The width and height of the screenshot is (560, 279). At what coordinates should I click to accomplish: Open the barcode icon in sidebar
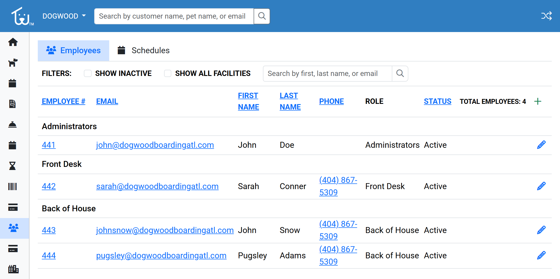tap(12, 187)
